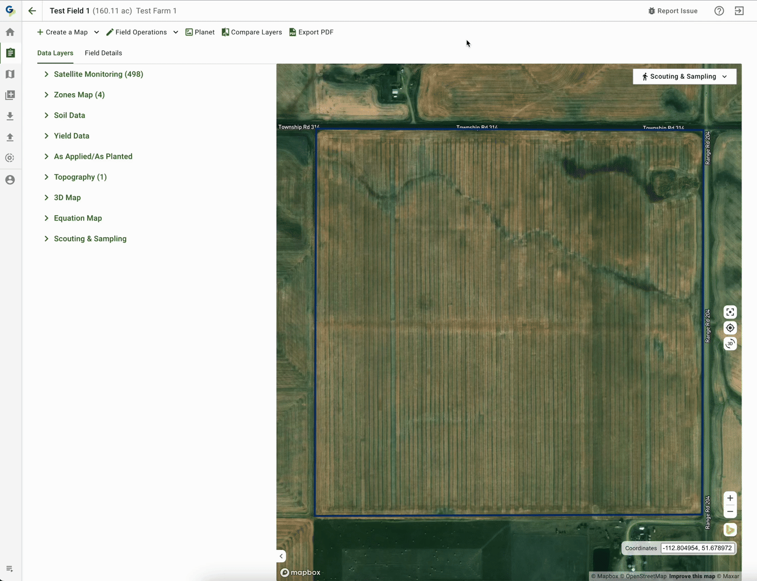This screenshot has height=581, width=757.
Task: Click the Compare Layers button
Action: coord(252,32)
